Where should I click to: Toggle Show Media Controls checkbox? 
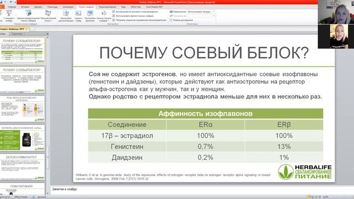[x=114, y=20]
